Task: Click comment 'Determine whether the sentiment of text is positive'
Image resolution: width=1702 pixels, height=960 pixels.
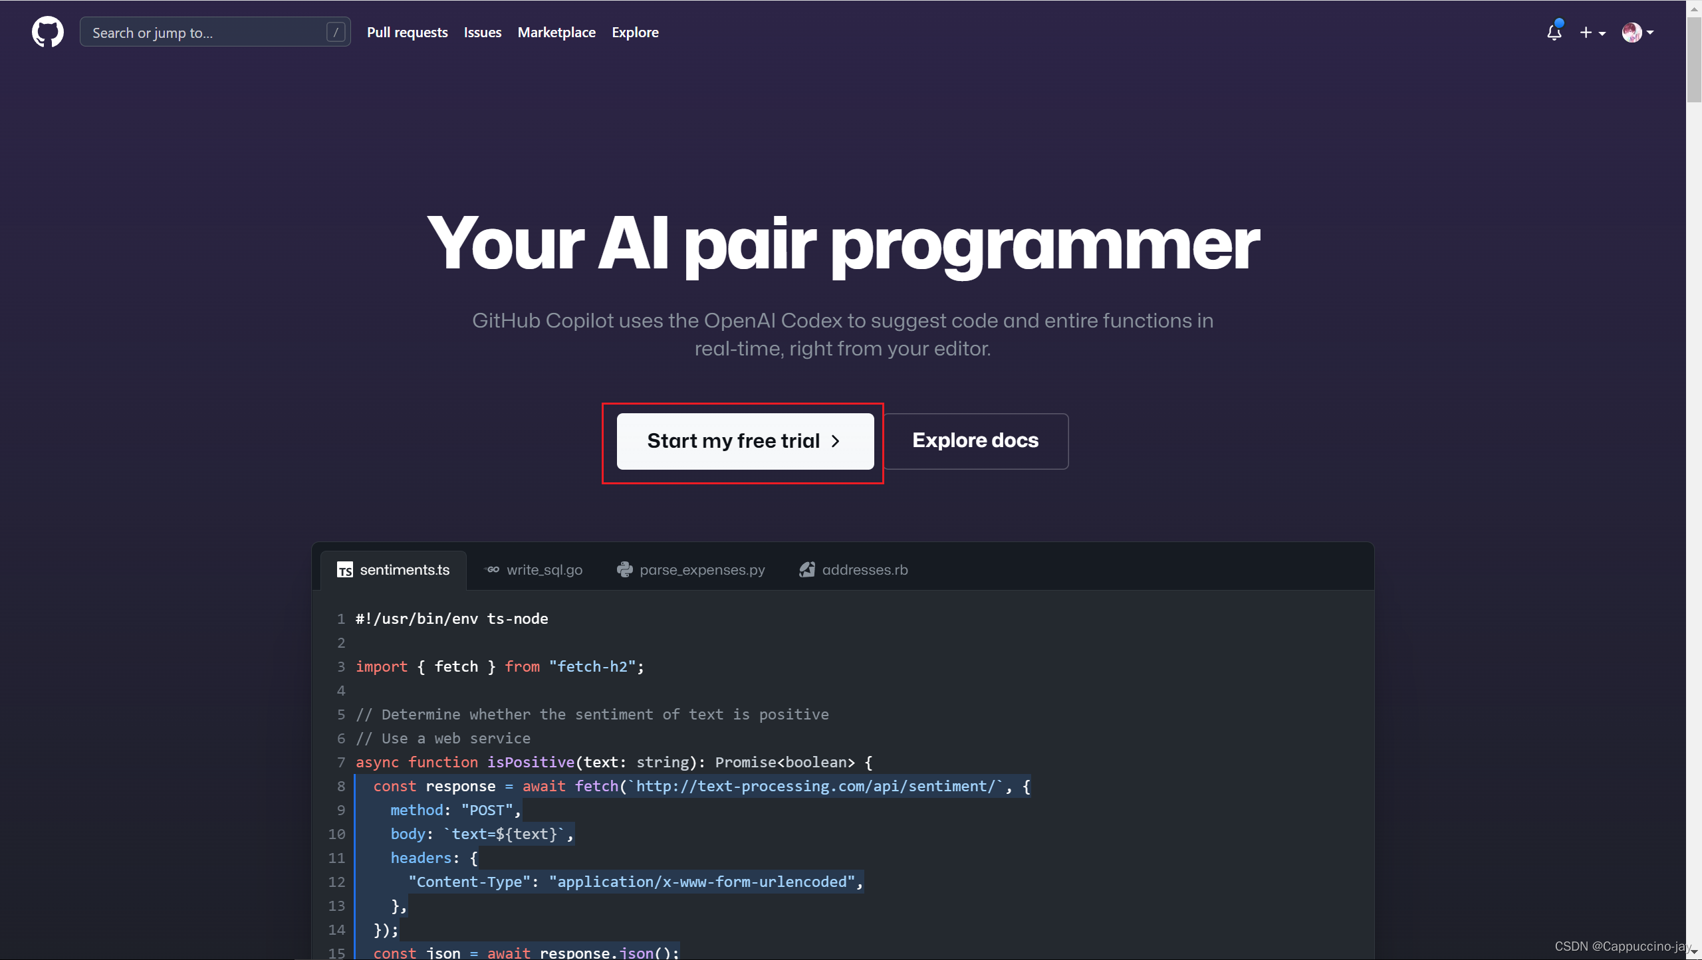Action: click(592, 715)
